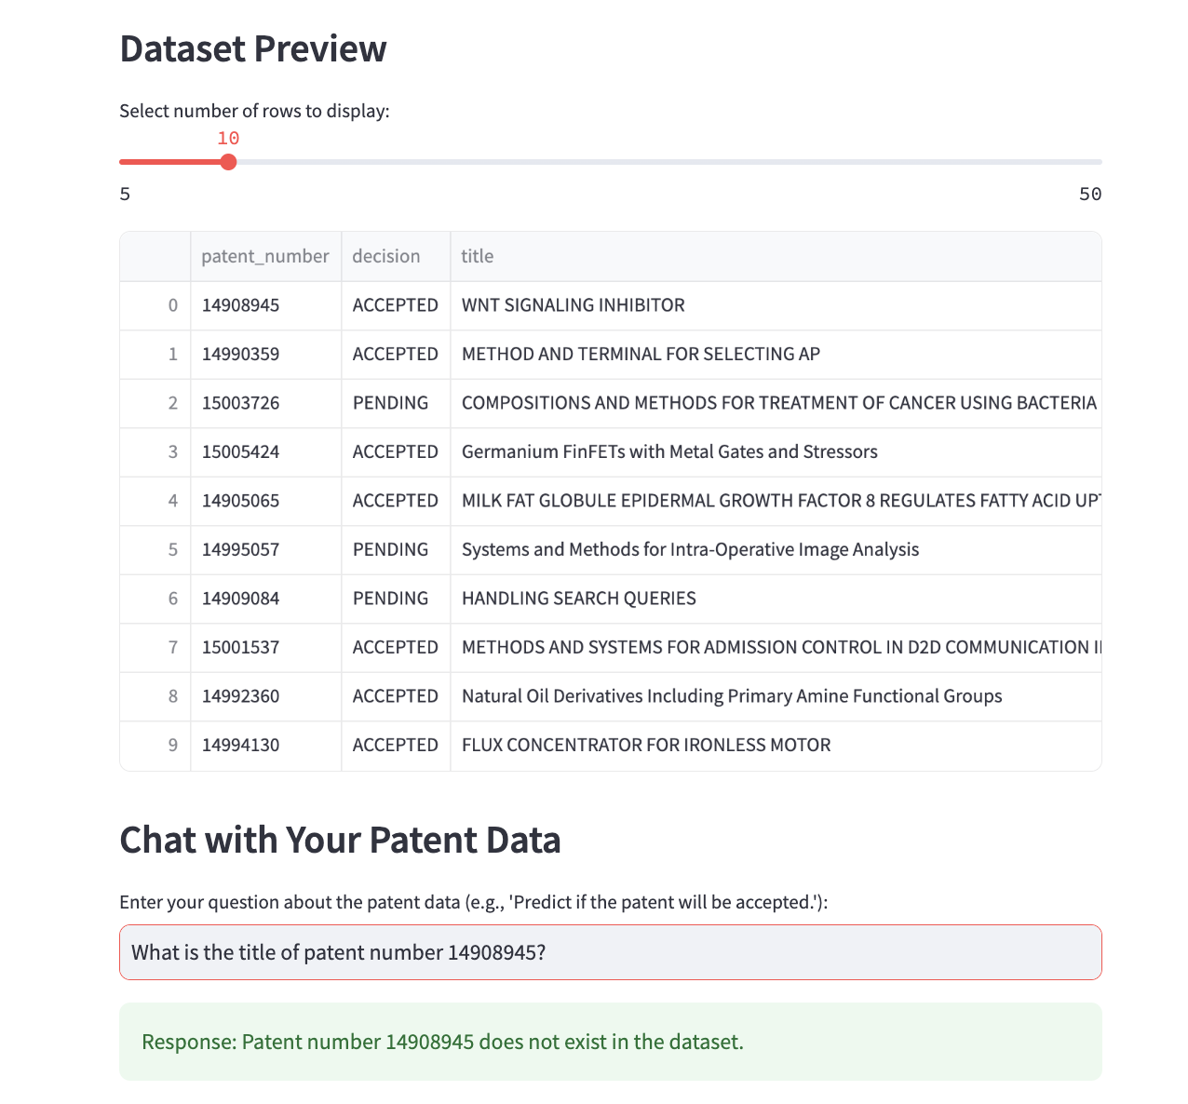Select patent number 14994130 cell

point(265,745)
